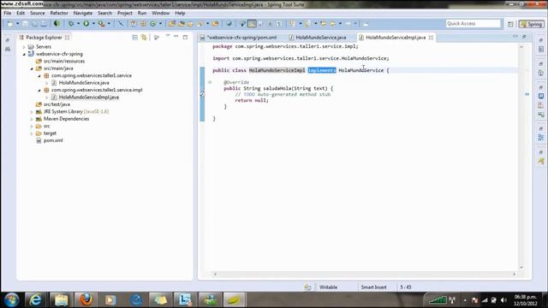Click the Outline view icon in right trim

541,138
